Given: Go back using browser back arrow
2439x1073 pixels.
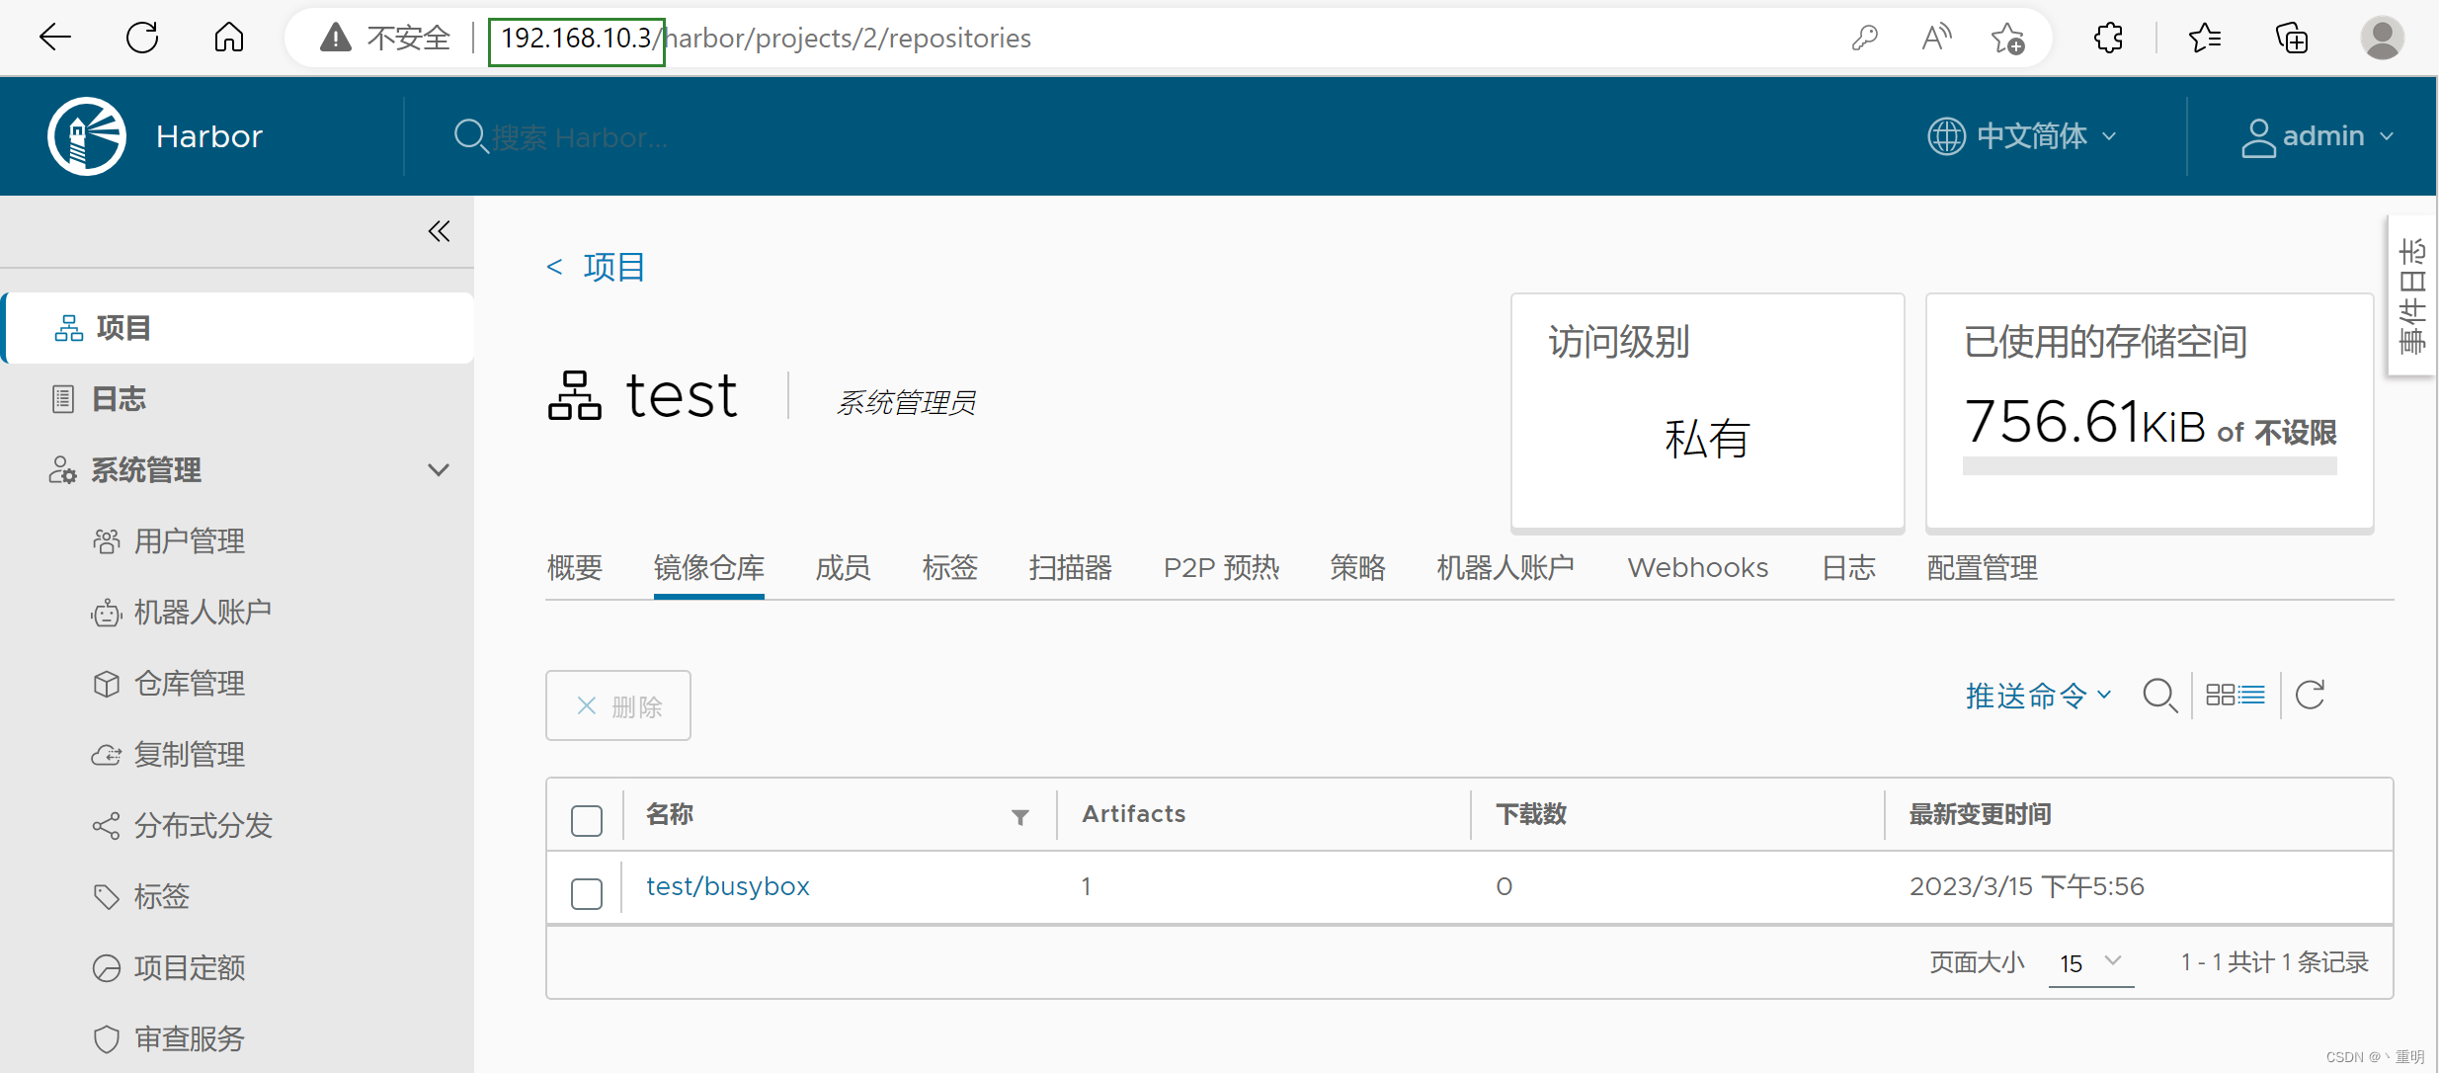Looking at the screenshot, I should [55, 38].
